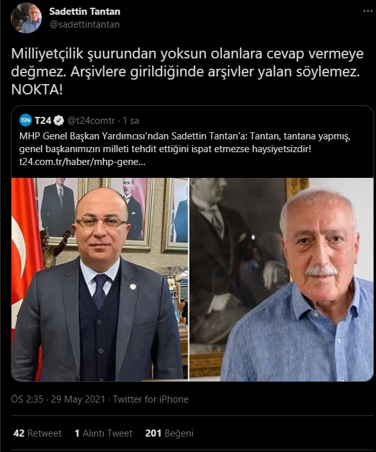Click the '1 sa' quoted tweet timestamp

(x=131, y=121)
